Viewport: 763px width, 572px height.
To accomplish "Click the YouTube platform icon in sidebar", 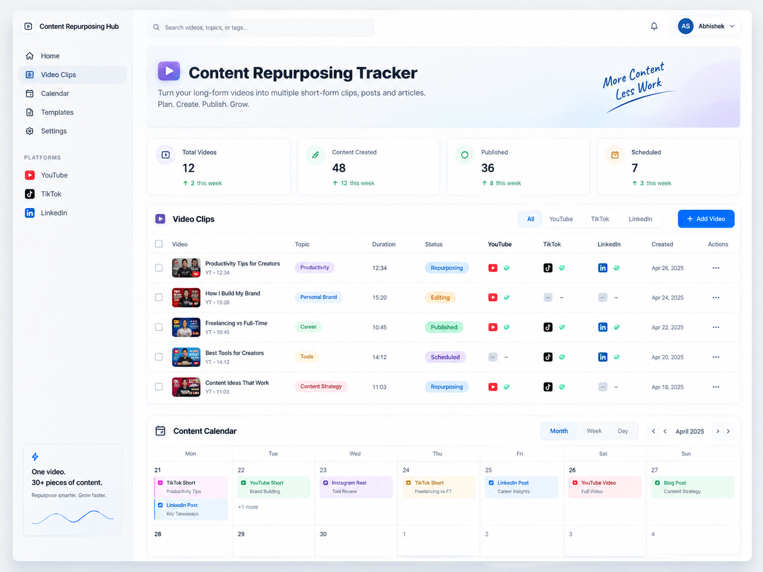I will pos(30,175).
